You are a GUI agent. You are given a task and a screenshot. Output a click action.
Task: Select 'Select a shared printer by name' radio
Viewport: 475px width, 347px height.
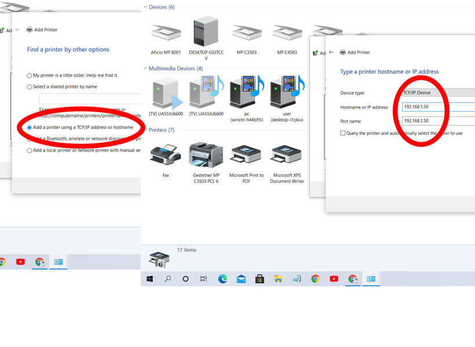[x=30, y=87]
